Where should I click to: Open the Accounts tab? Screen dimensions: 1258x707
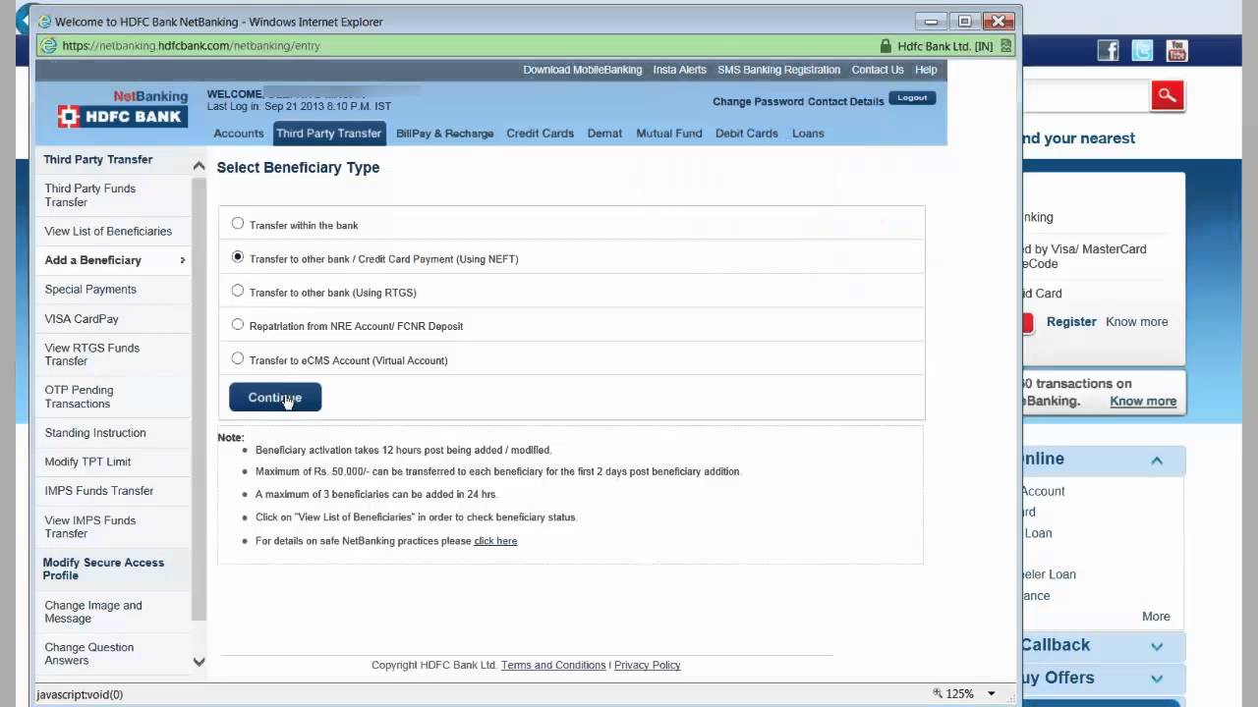pyautogui.click(x=239, y=134)
